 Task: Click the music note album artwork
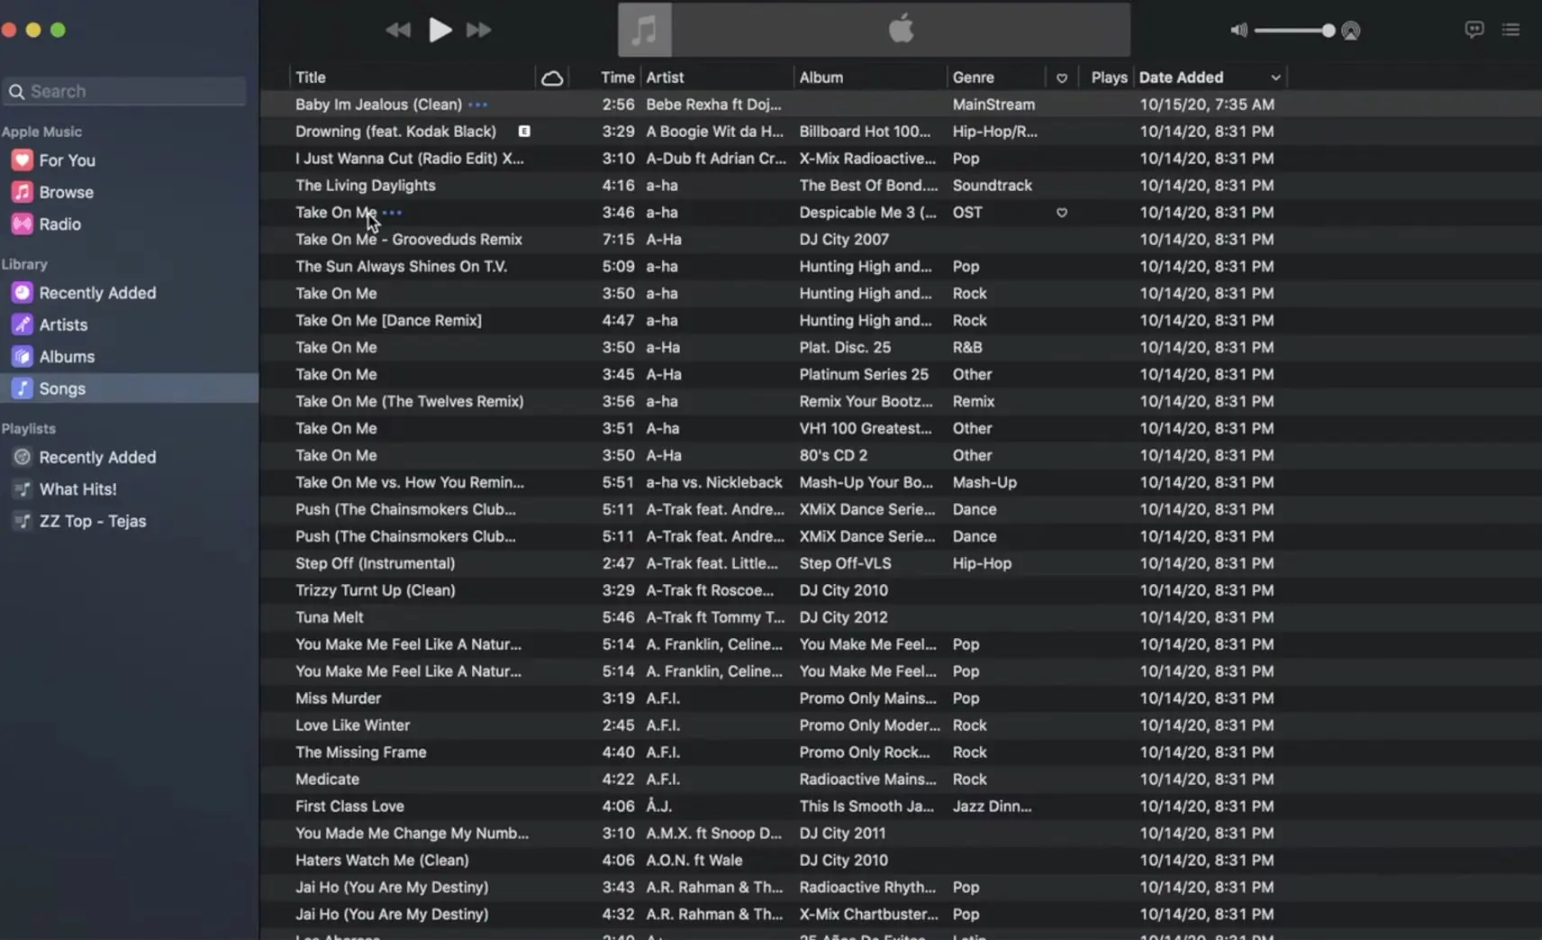[644, 30]
